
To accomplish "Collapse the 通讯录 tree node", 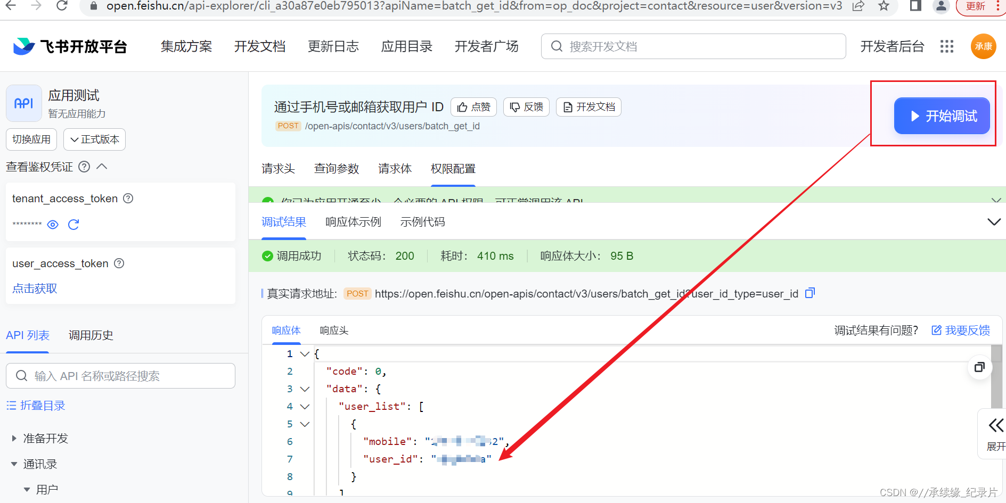I will click(x=14, y=464).
